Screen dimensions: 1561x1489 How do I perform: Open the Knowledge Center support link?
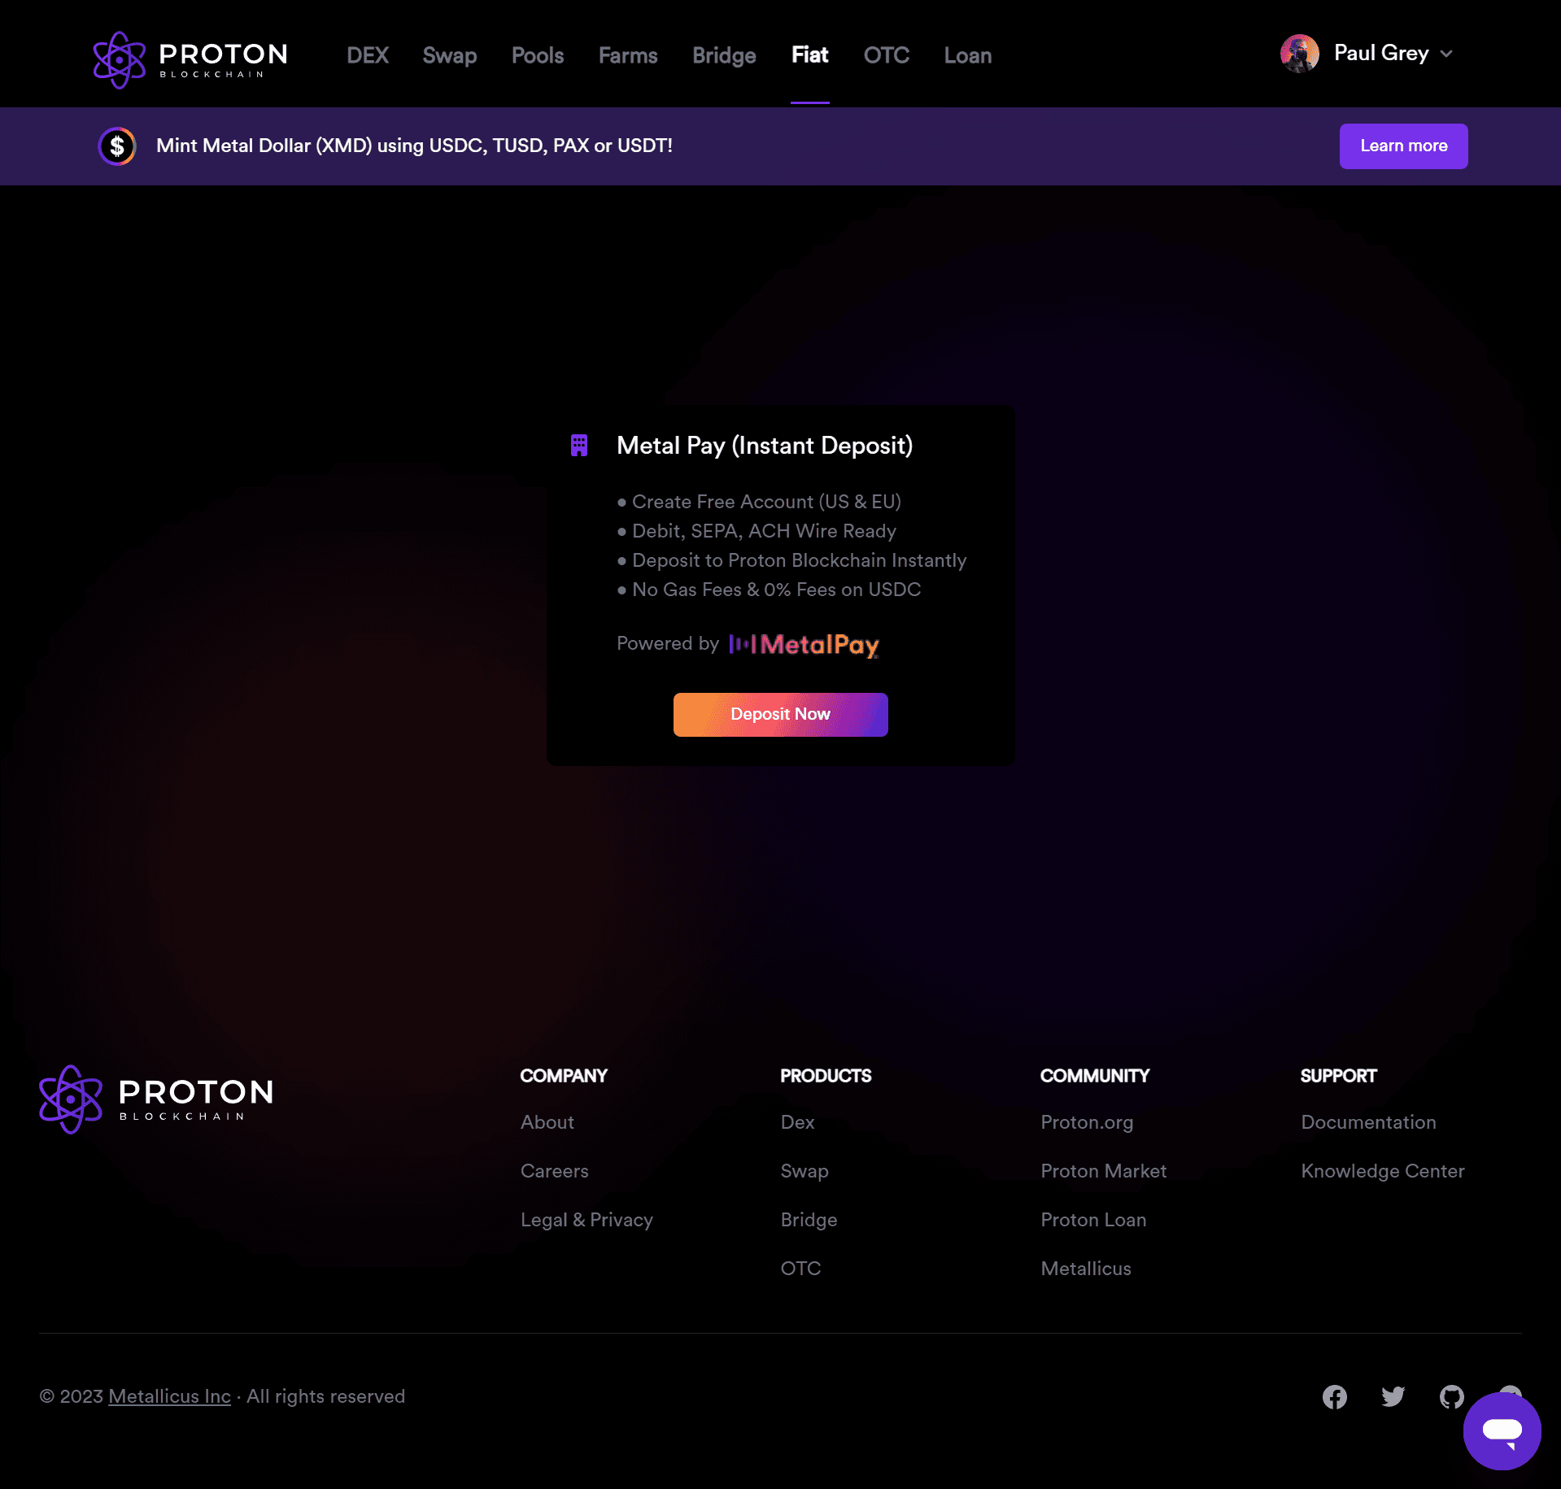(x=1382, y=1171)
